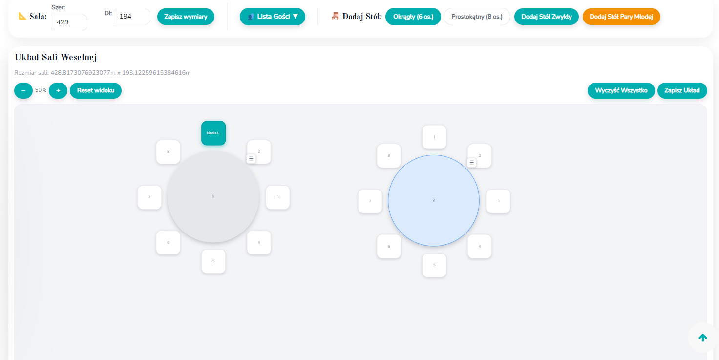Click the scroll-to-top arrow icon
This screenshot has width=719, height=360.
pos(702,338)
